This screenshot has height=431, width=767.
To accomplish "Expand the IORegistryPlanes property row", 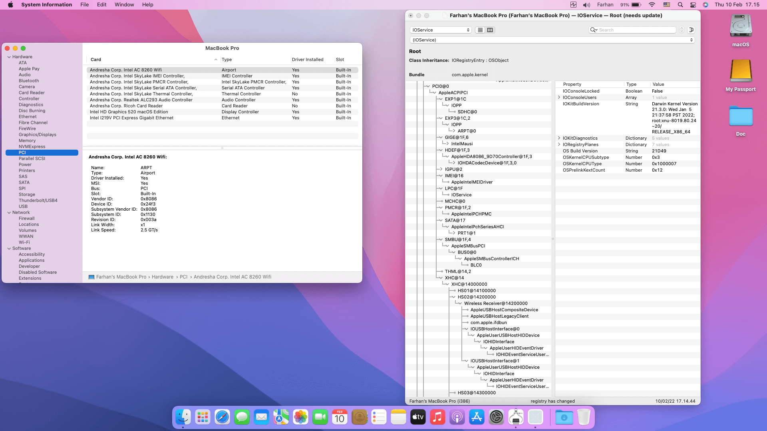I will click(x=559, y=144).
